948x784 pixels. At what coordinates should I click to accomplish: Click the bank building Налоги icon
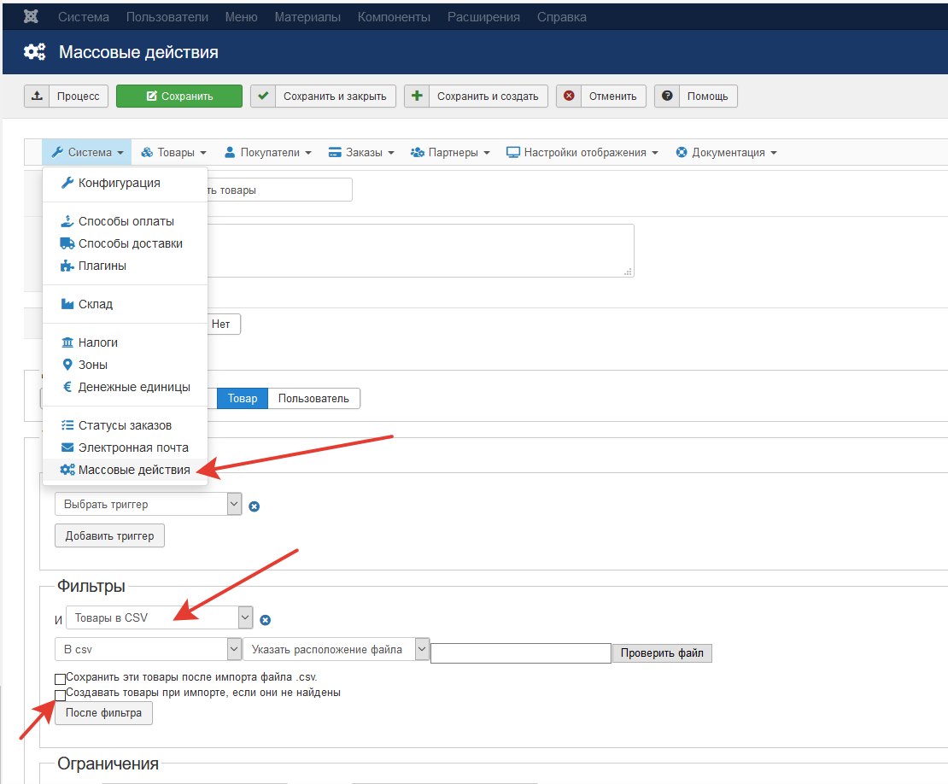coord(67,342)
